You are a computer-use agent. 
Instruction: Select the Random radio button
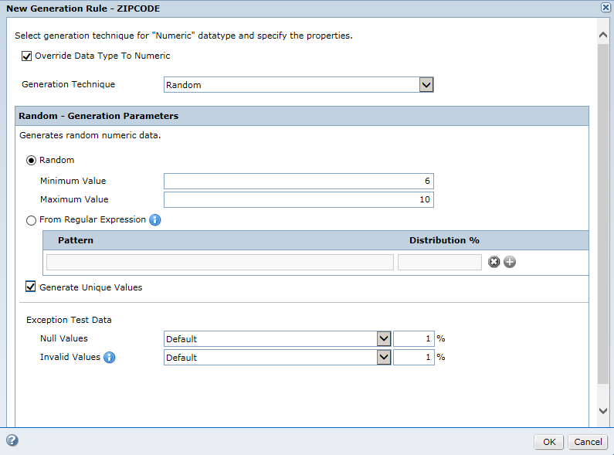[x=31, y=161]
